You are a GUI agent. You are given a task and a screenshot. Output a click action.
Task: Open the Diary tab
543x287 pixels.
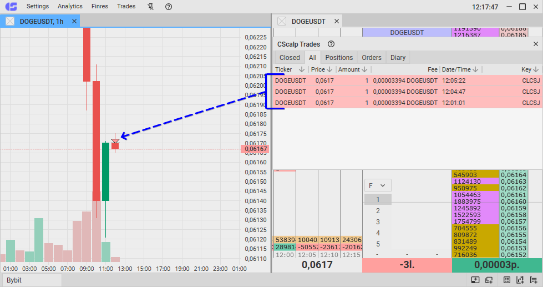(x=398, y=57)
